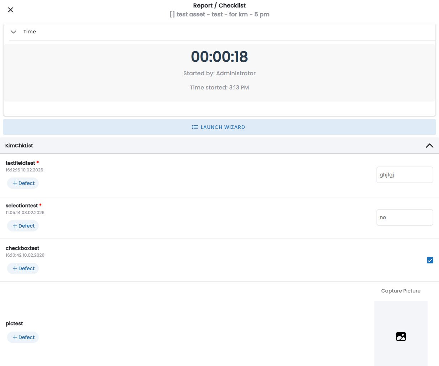439x366 pixels.
Task: Add a defect for selectiontest
Action: click(x=23, y=226)
